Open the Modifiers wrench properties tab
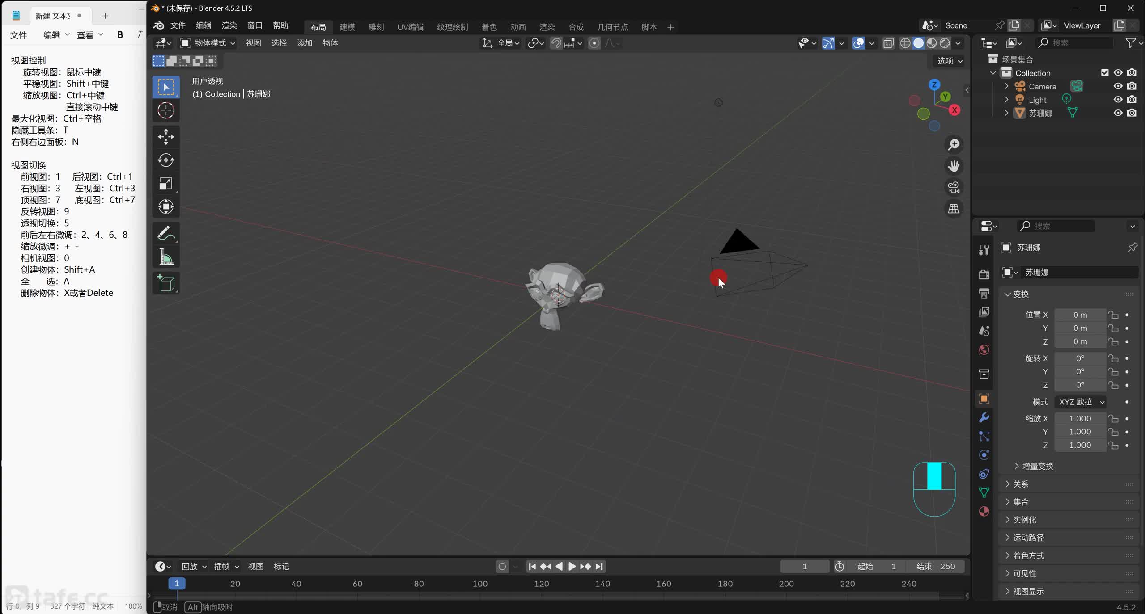The width and height of the screenshot is (1145, 614). [x=984, y=417]
